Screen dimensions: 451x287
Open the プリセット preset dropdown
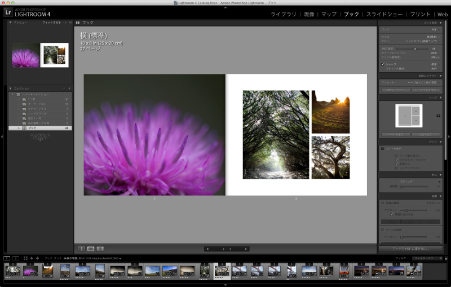(x=424, y=82)
